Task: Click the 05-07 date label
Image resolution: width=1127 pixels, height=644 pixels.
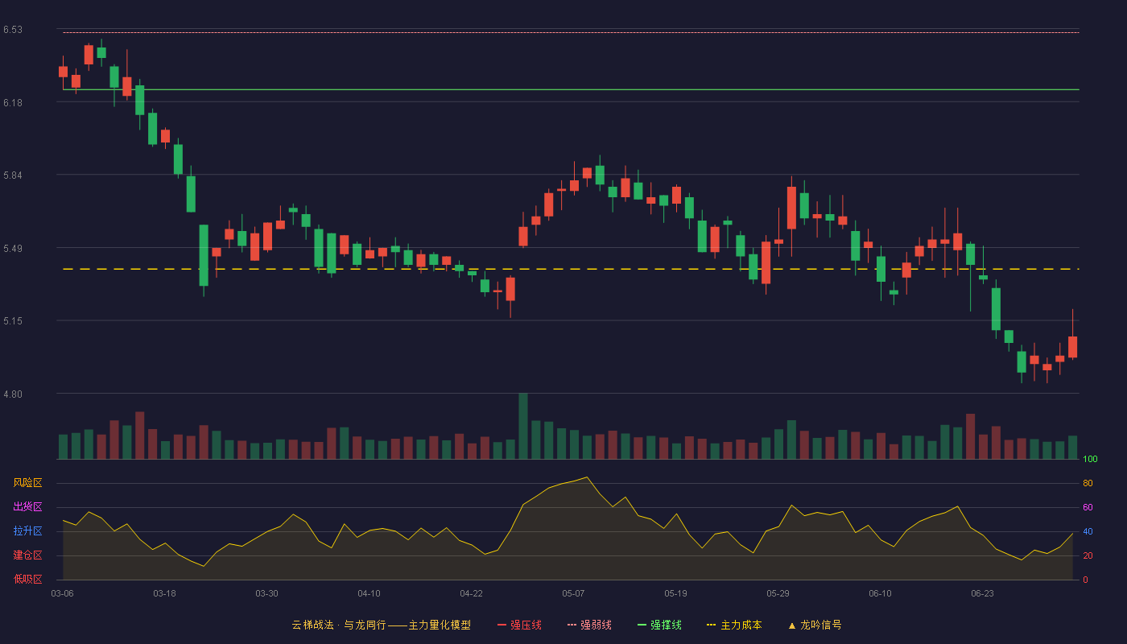Action: point(573,593)
